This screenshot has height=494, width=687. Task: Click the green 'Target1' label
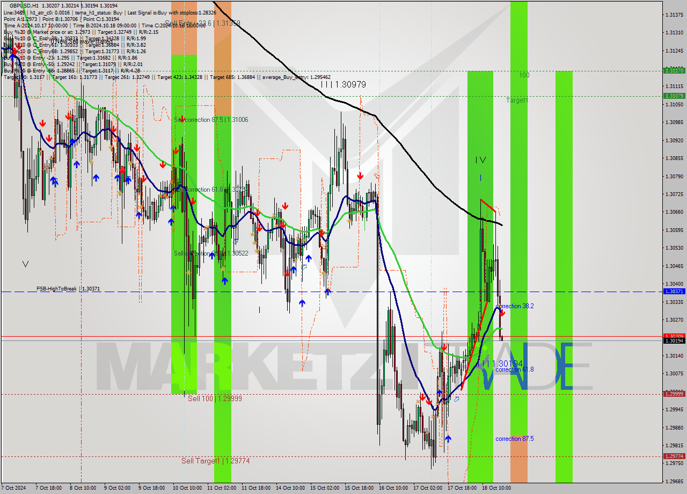[517, 100]
